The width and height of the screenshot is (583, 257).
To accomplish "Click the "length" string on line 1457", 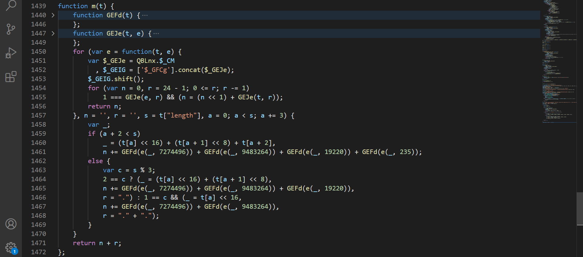I will [x=182, y=115].
